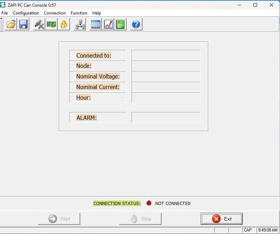The width and height of the screenshot is (280, 234).
Task: Click the "Connected to:" label
Action: pos(94,55)
